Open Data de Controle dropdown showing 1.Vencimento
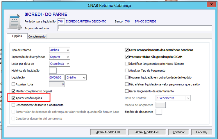This screenshot has height=139, width=218. tap(173, 98)
